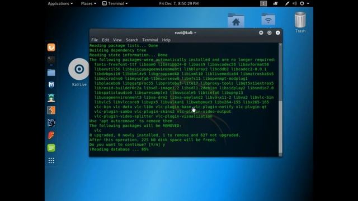Maximize the root@kali terminal window
Screen dimensions: 358x201
[270, 32]
